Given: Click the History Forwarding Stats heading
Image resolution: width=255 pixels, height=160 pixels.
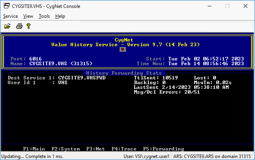Looking at the screenshot, I should (124, 73).
